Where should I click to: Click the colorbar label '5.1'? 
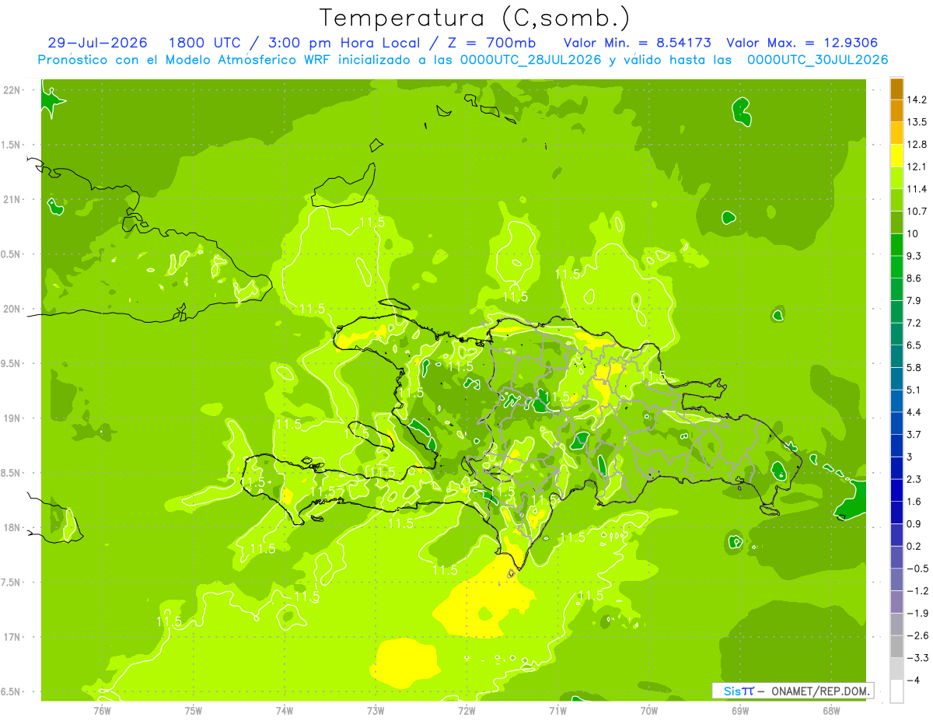click(x=914, y=390)
